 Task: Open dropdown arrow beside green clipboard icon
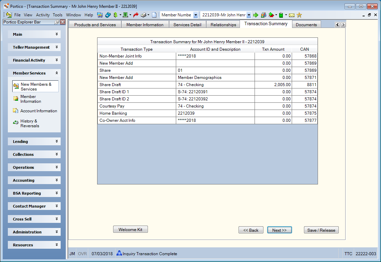pyautogui.click(x=286, y=15)
